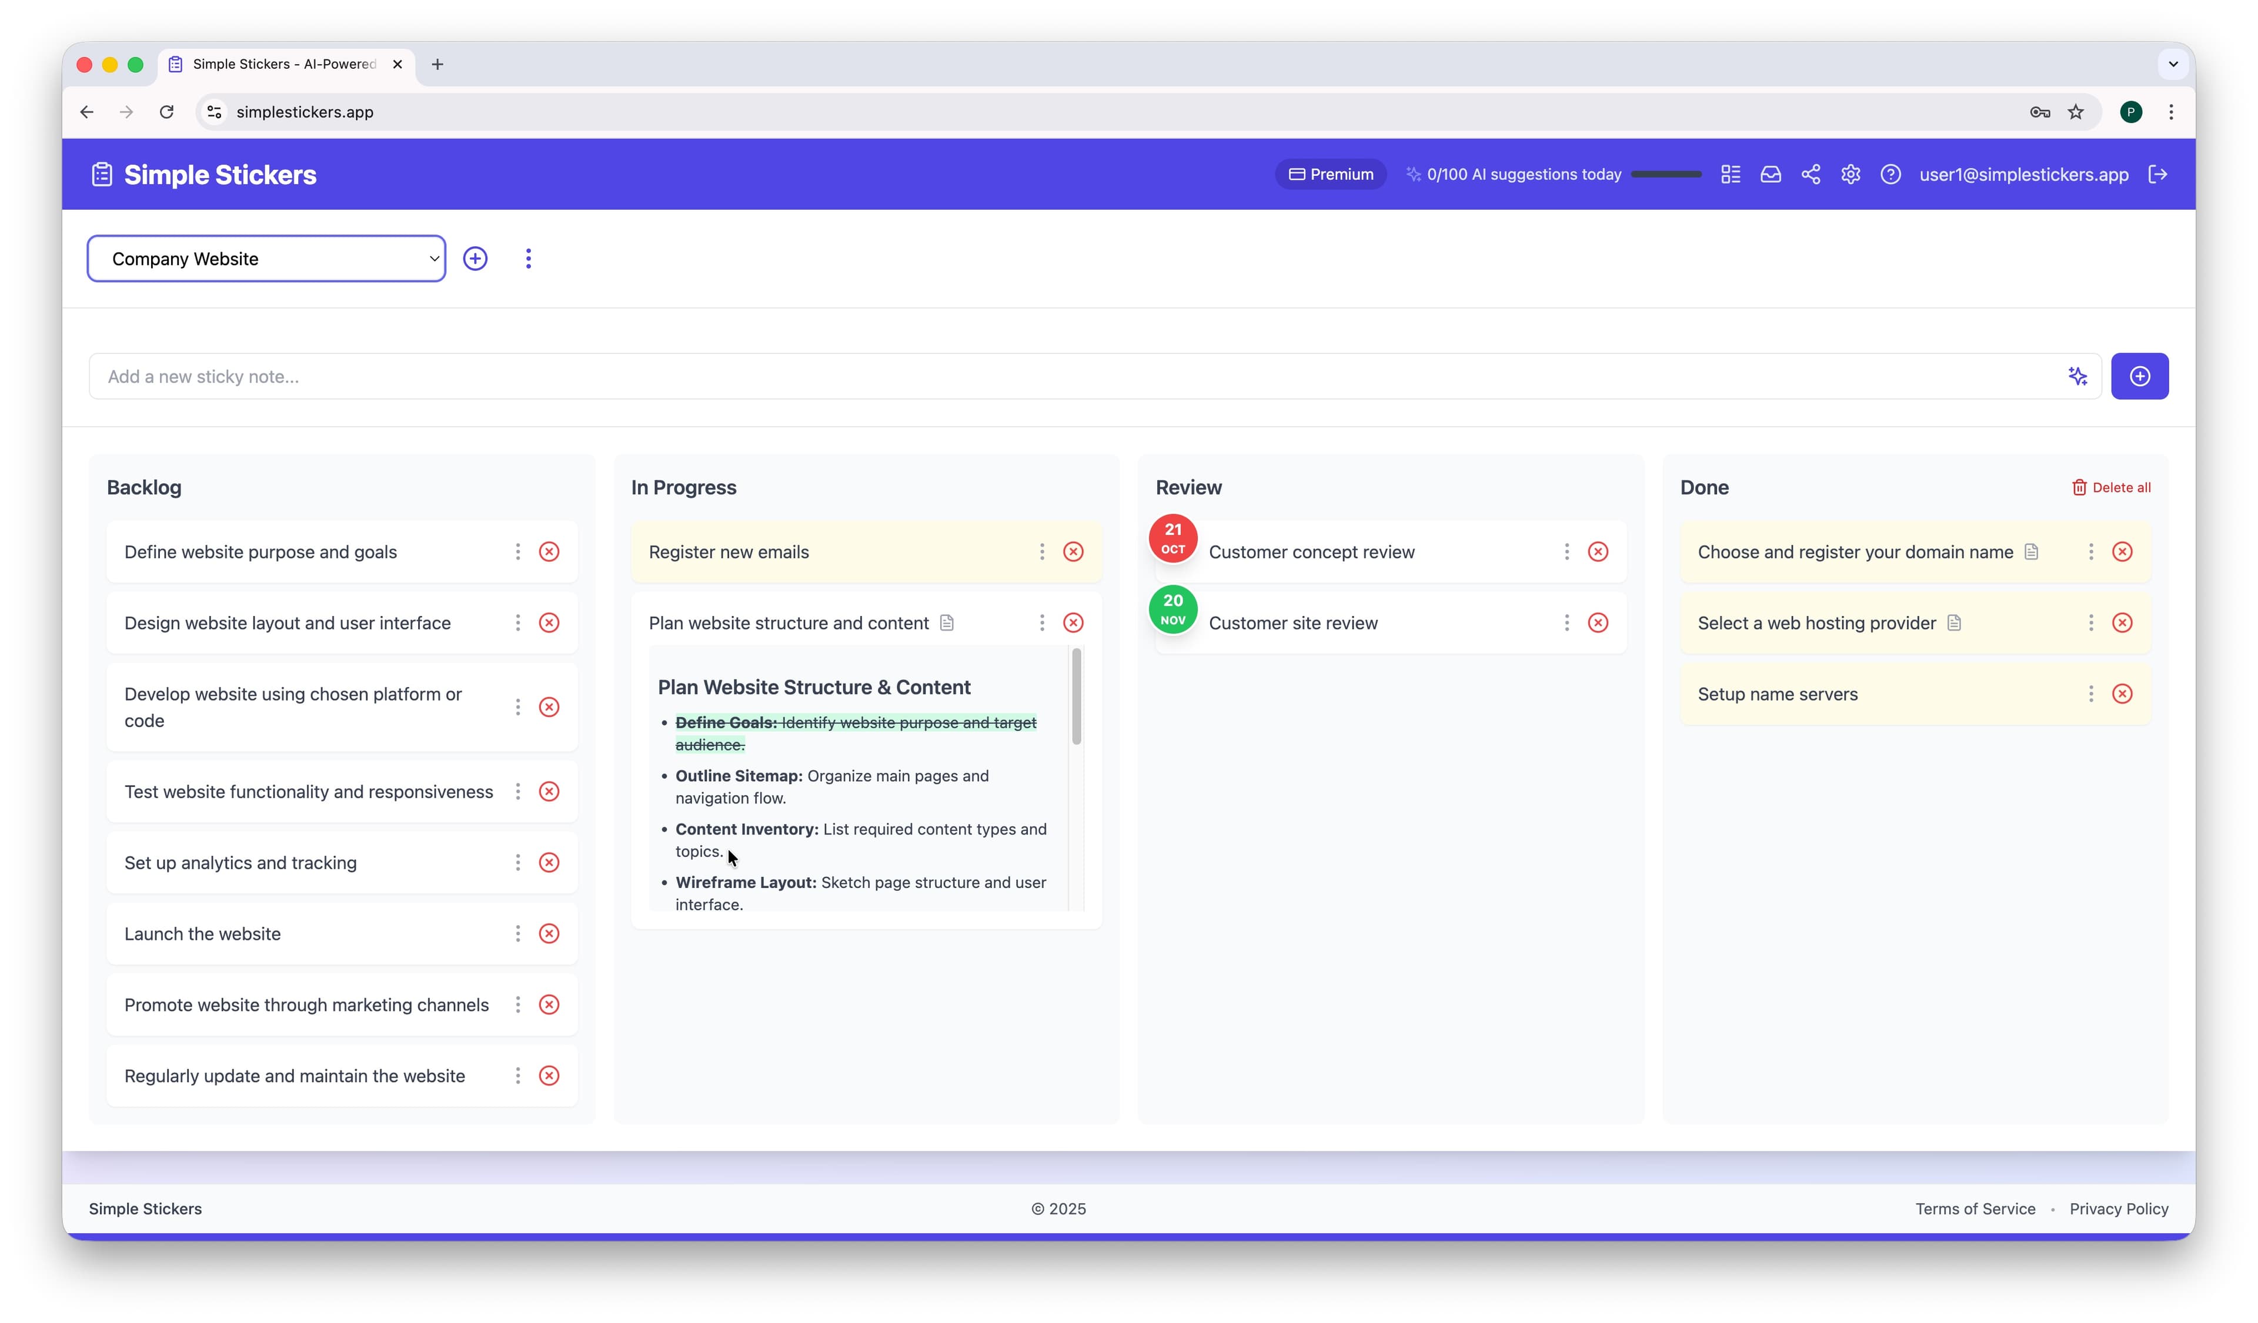Select the Simple Stickers browser tab
This screenshot has height=1323, width=2258.
[284, 65]
